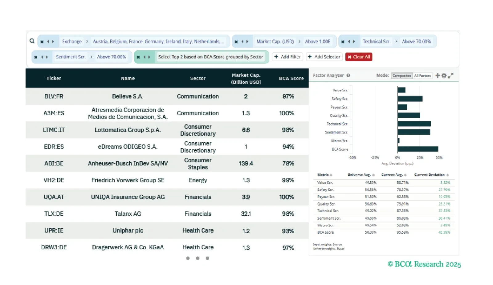493x285 pixels.
Task: Sort table by Current Deviation
Action: tap(431, 175)
